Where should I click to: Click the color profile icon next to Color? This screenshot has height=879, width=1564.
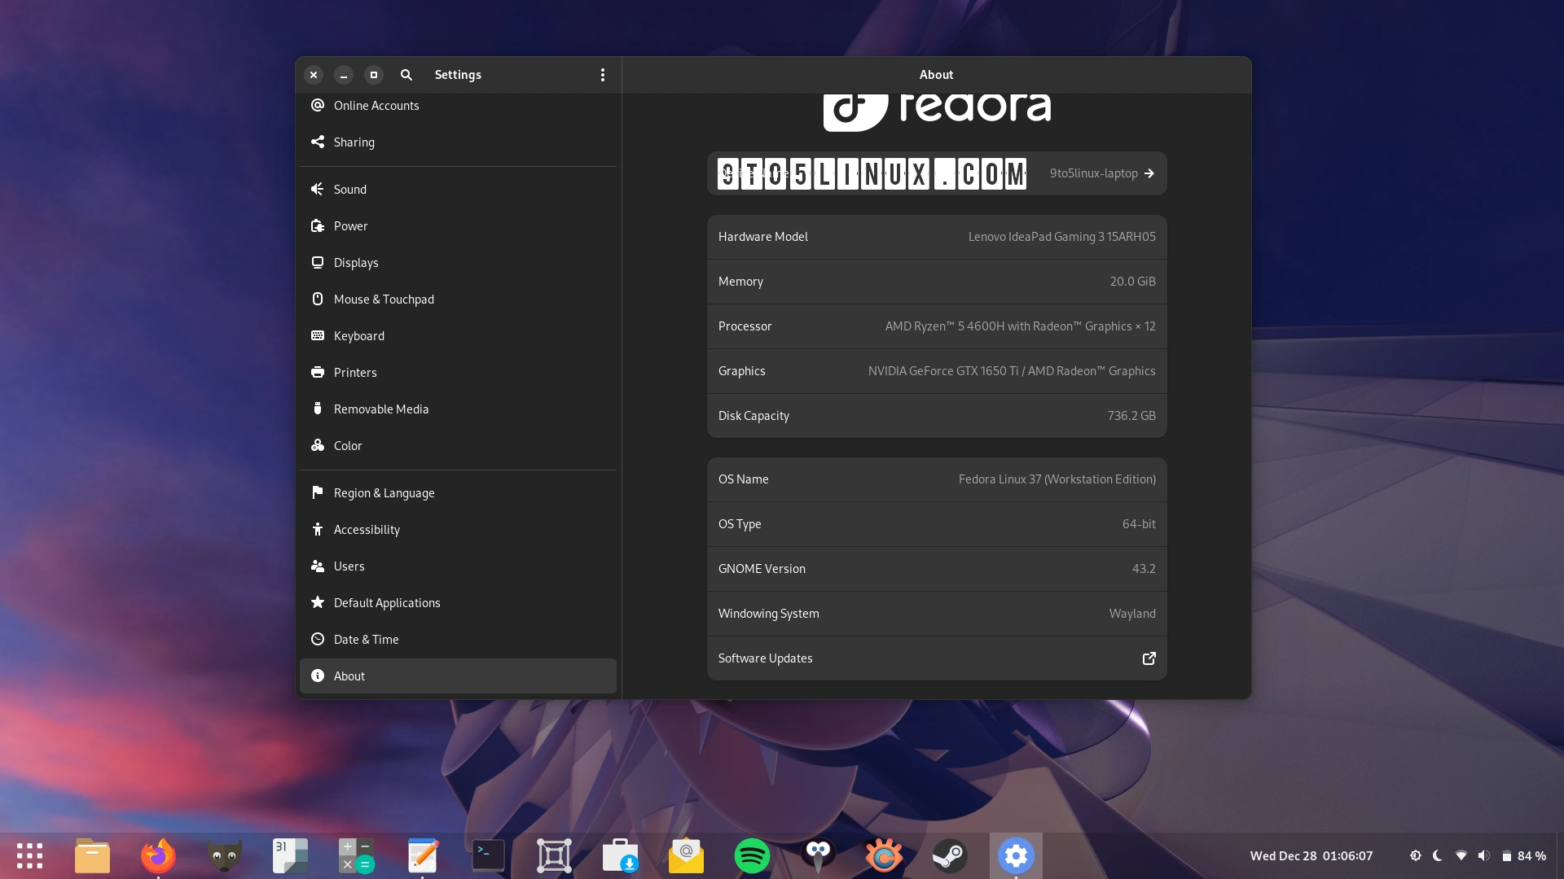[318, 445]
